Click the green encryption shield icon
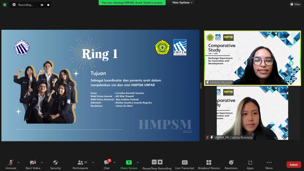The width and height of the screenshot is (304, 171). tap(4, 5)
